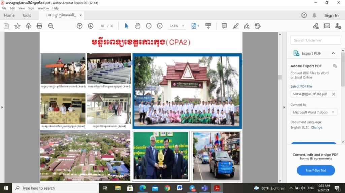Open the 72.8% zoom level dropdown
Image resolution: width=345 pixels, height=193 pixels.
183,26
